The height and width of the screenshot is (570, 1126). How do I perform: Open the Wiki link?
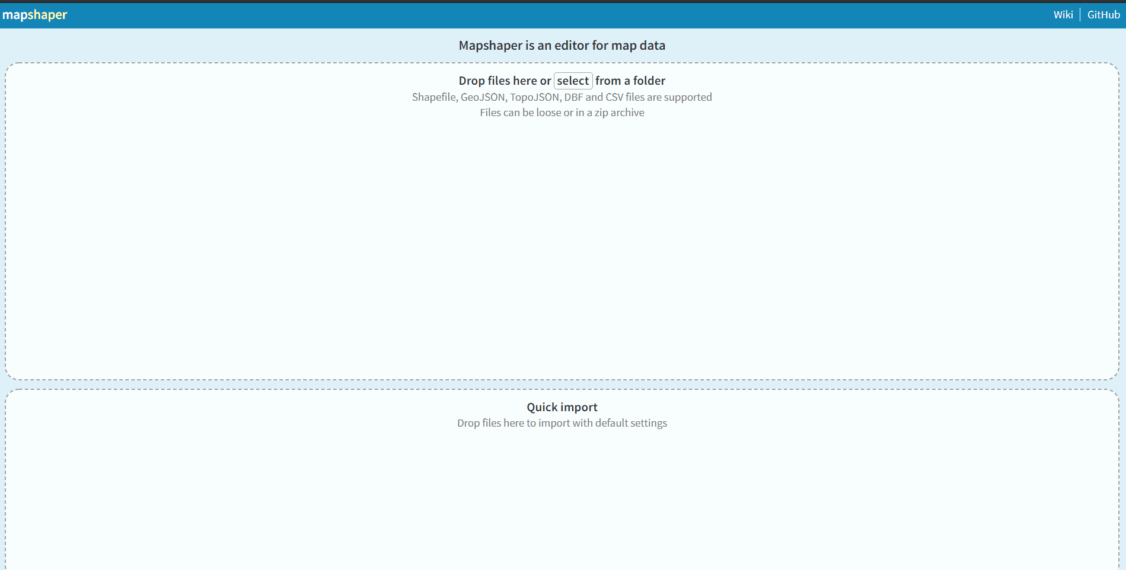tap(1063, 15)
